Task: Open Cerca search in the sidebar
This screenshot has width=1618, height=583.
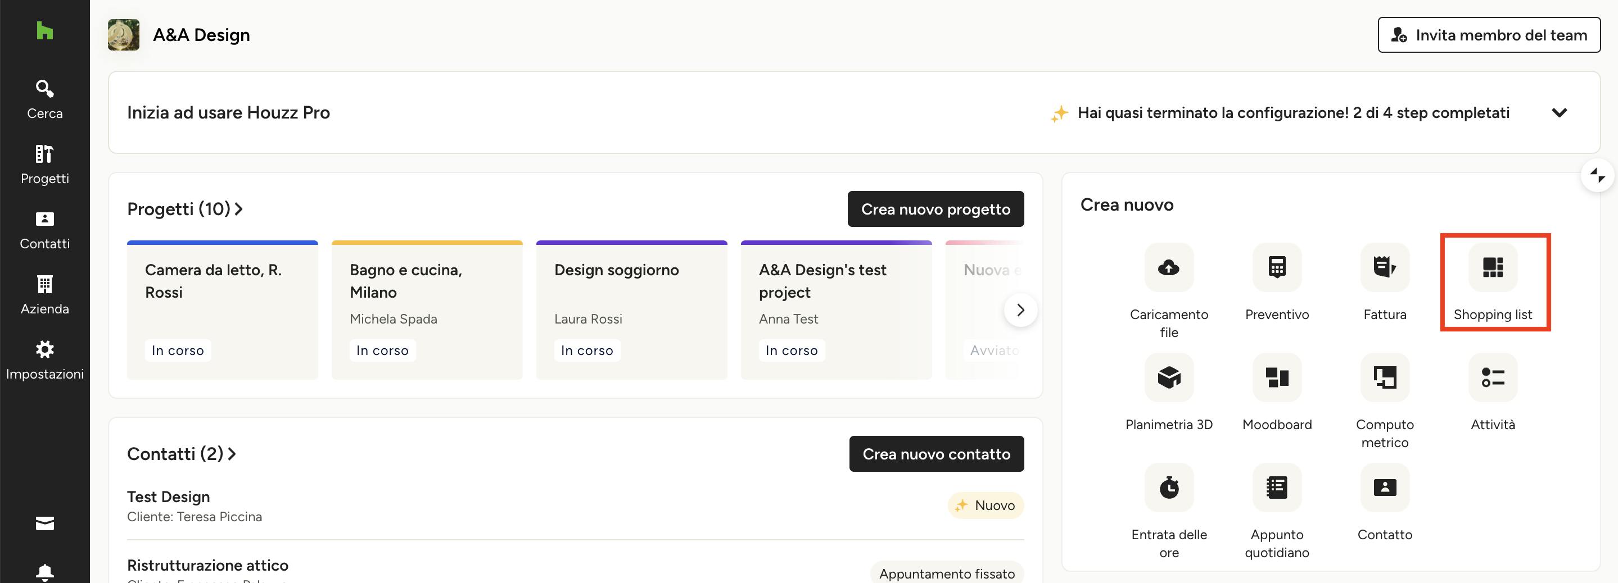Action: click(44, 99)
